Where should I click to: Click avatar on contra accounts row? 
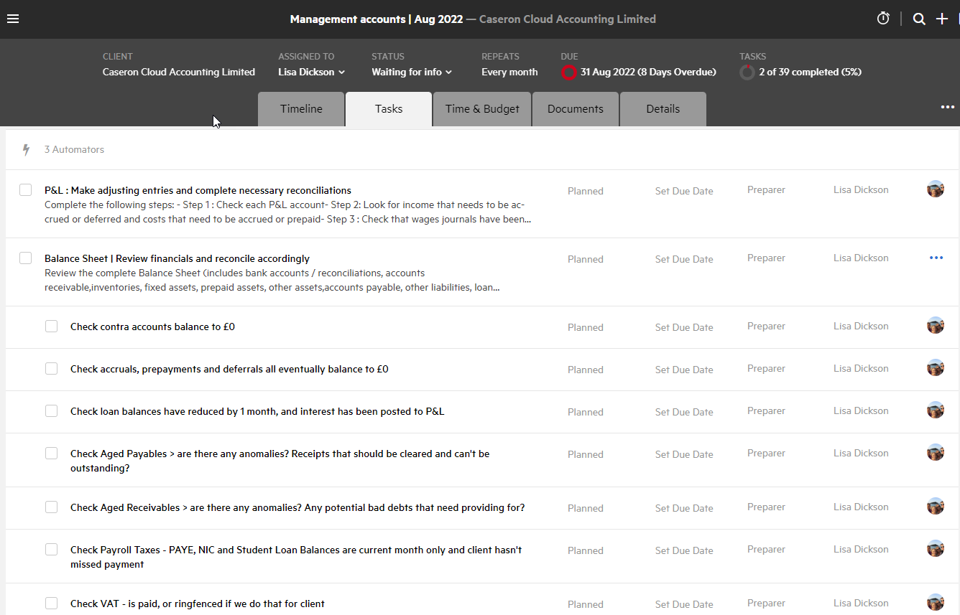936,326
